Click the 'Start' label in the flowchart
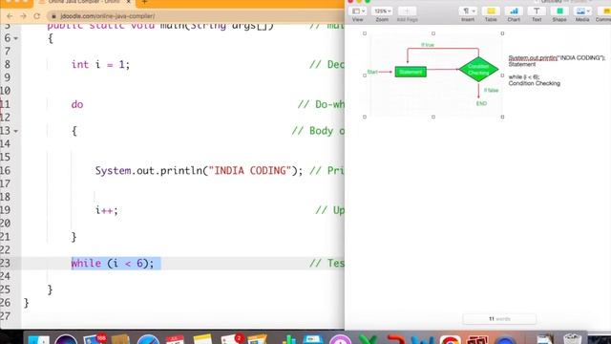The image size is (611, 344). tap(372, 73)
